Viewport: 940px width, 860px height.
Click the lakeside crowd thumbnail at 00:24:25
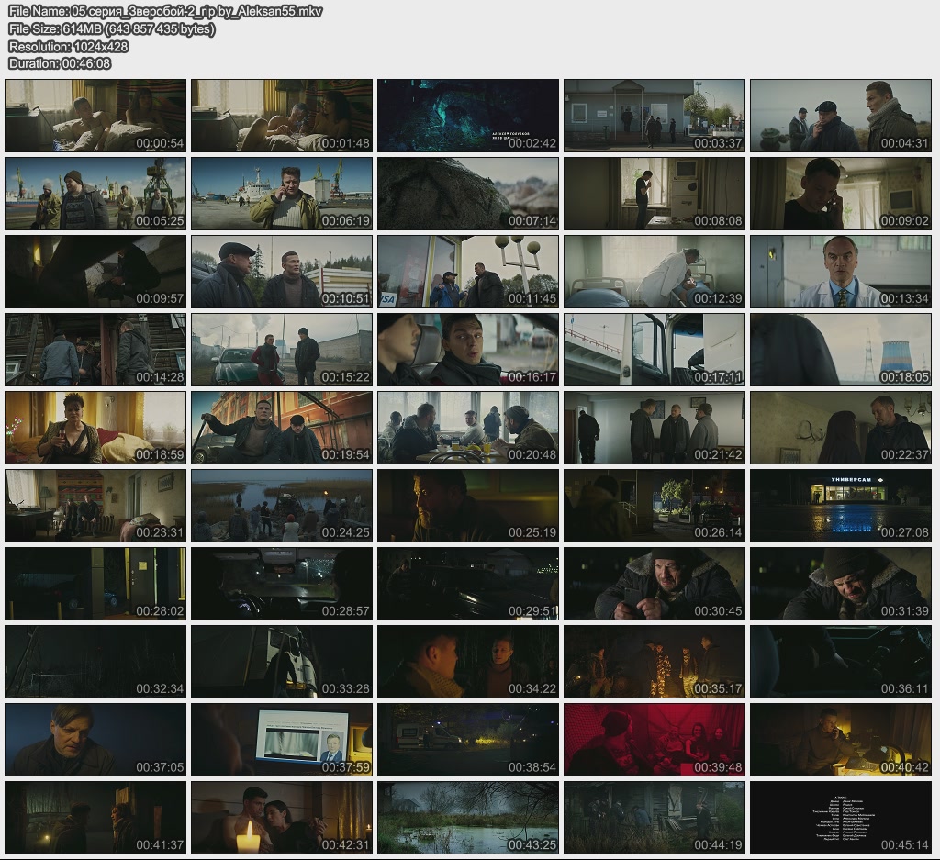tap(282, 506)
